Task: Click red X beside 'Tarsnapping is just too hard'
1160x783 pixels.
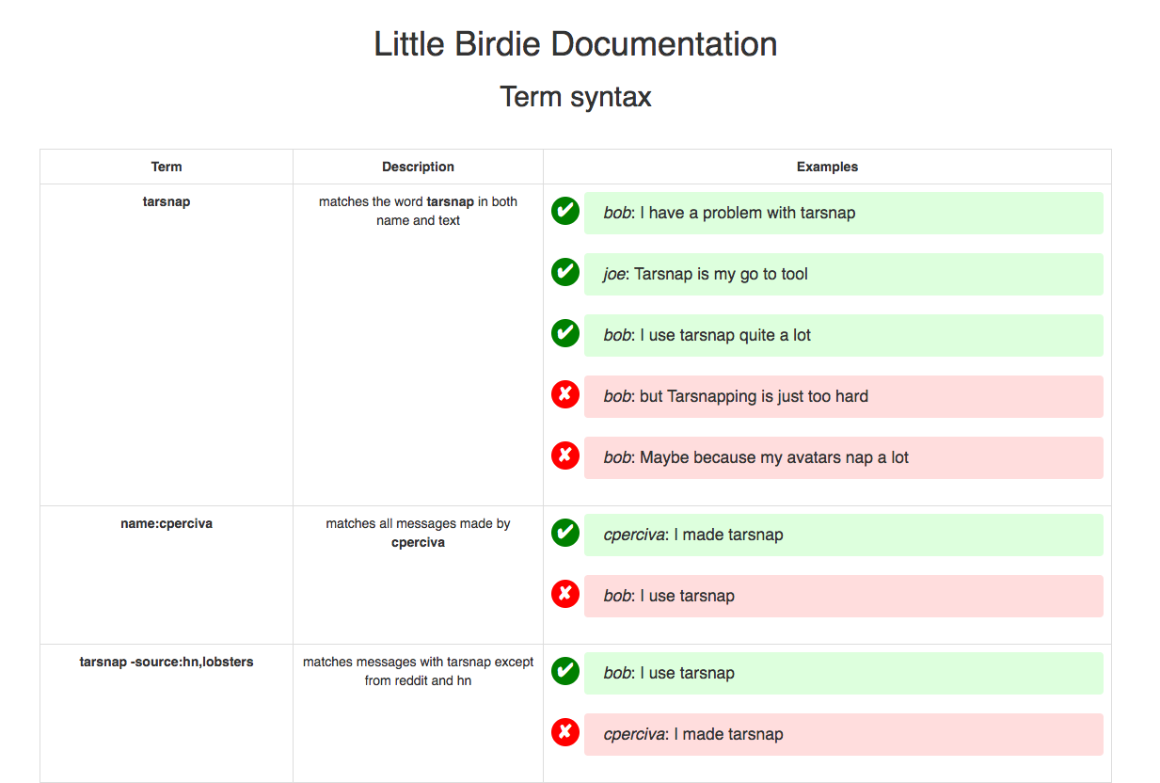Action: (564, 394)
